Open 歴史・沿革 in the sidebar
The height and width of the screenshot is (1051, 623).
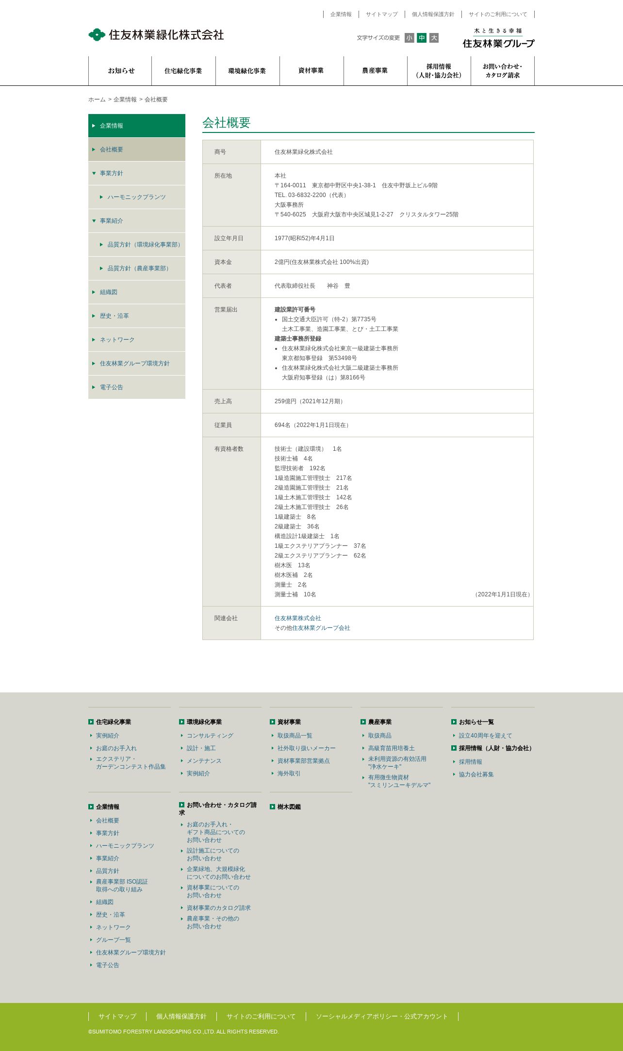click(137, 316)
